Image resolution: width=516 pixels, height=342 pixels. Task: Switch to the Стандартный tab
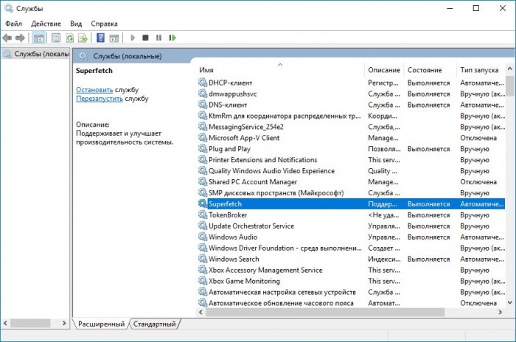(154, 324)
